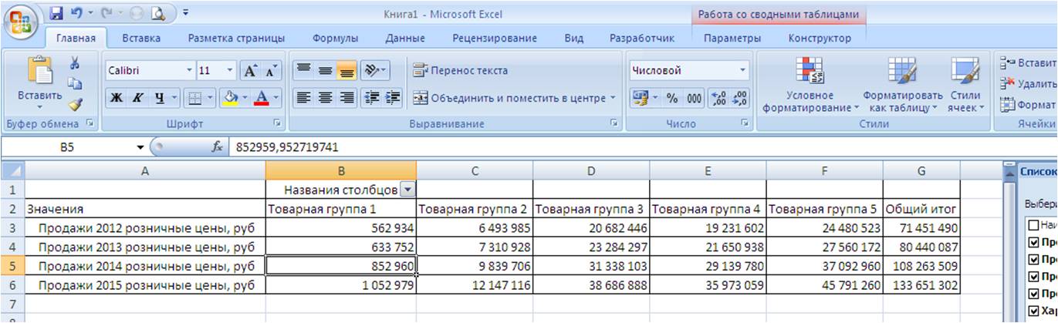
Task: Expand the Числовой number format dropdown
Action: pyautogui.click(x=743, y=71)
